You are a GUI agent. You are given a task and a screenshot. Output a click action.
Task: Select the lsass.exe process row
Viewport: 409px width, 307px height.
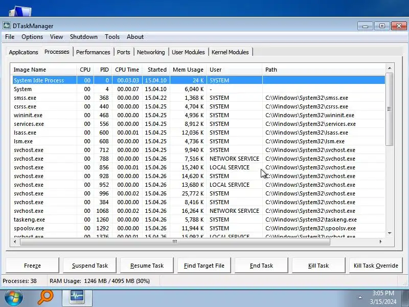tap(198, 133)
